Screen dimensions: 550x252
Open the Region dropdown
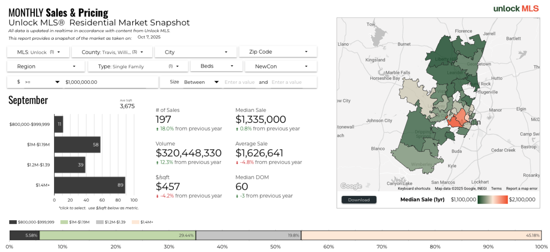point(46,66)
